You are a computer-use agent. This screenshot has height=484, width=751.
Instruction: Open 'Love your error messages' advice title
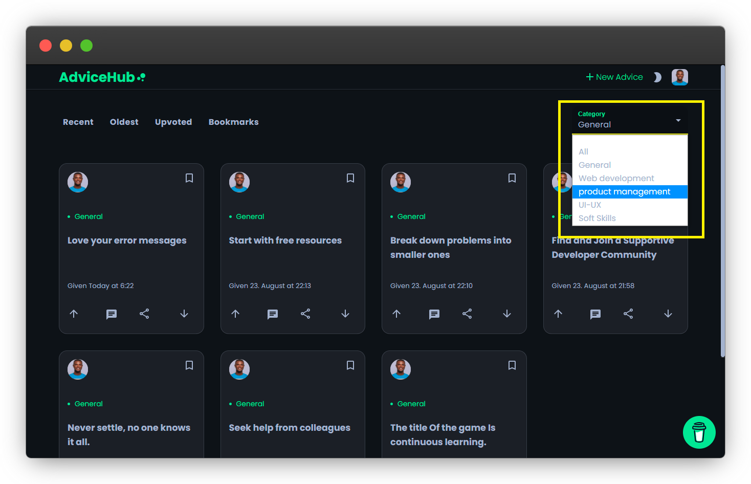pyautogui.click(x=127, y=240)
